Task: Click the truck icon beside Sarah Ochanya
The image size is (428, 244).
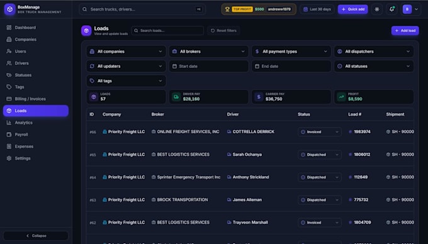Action: click(x=229, y=154)
